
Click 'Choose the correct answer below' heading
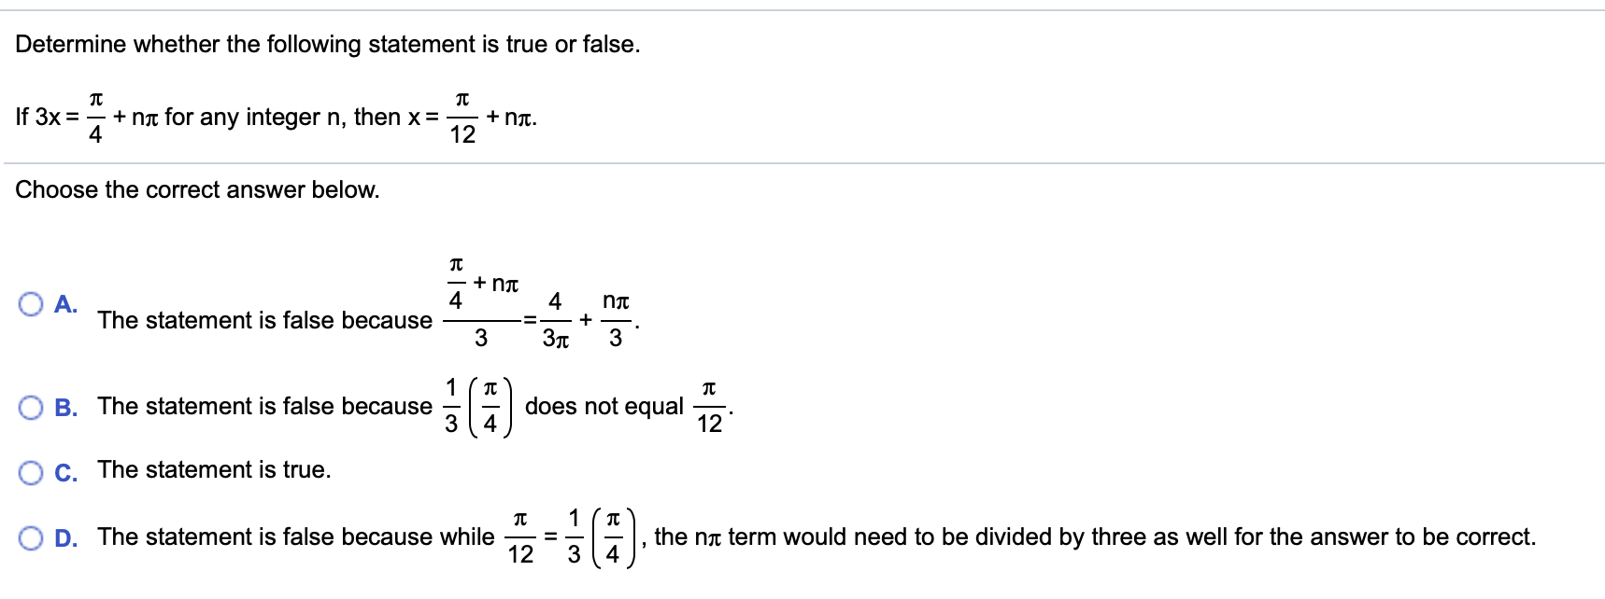tap(197, 189)
